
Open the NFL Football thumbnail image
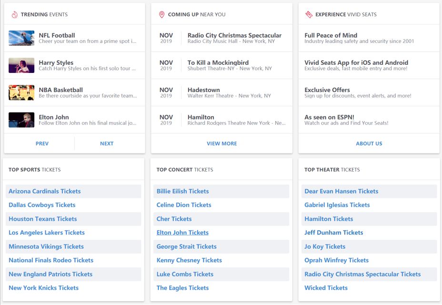coord(21,38)
